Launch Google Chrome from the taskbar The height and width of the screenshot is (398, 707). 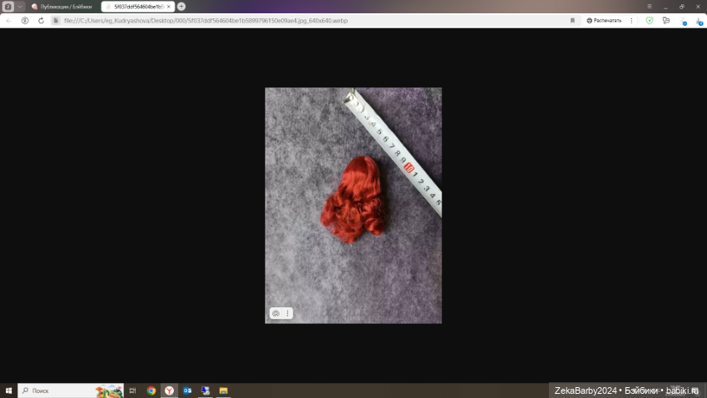151,391
